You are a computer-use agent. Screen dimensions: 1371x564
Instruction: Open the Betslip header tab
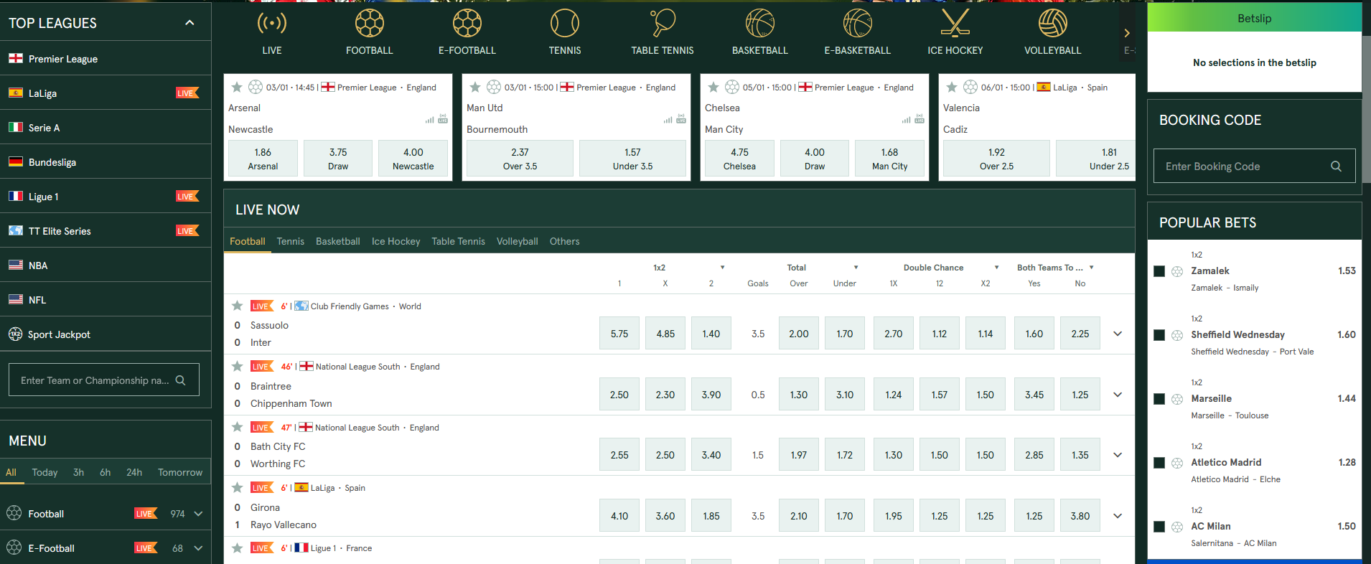1255,18
